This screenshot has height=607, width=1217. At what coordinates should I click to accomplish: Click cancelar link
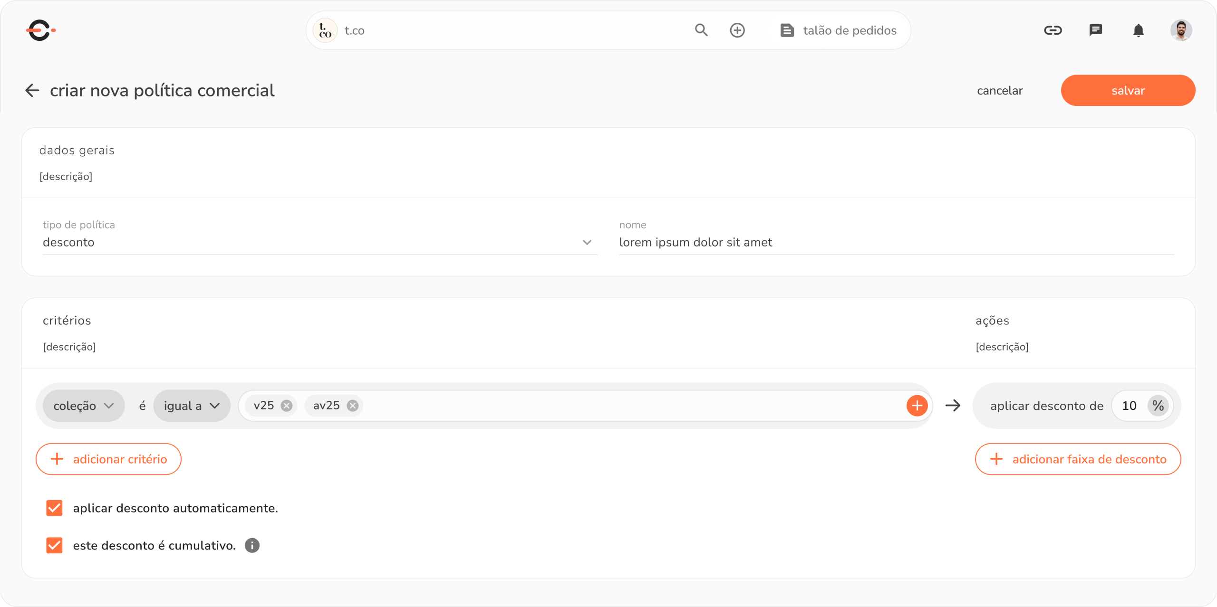(1000, 91)
